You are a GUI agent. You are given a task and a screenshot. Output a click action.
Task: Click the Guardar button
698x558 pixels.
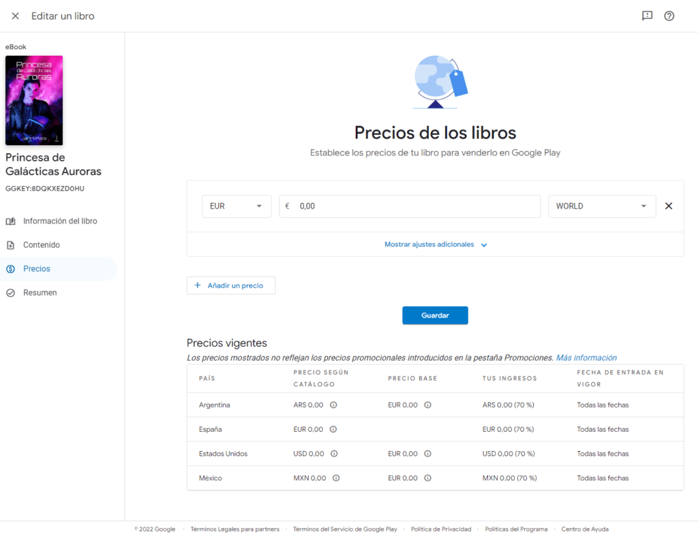tap(435, 315)
